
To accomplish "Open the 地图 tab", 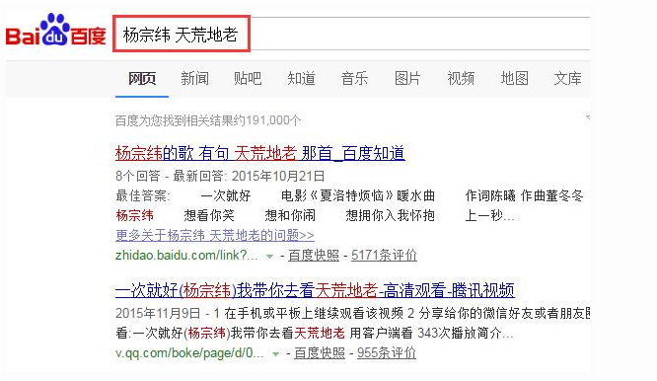I will click(515, 78).
